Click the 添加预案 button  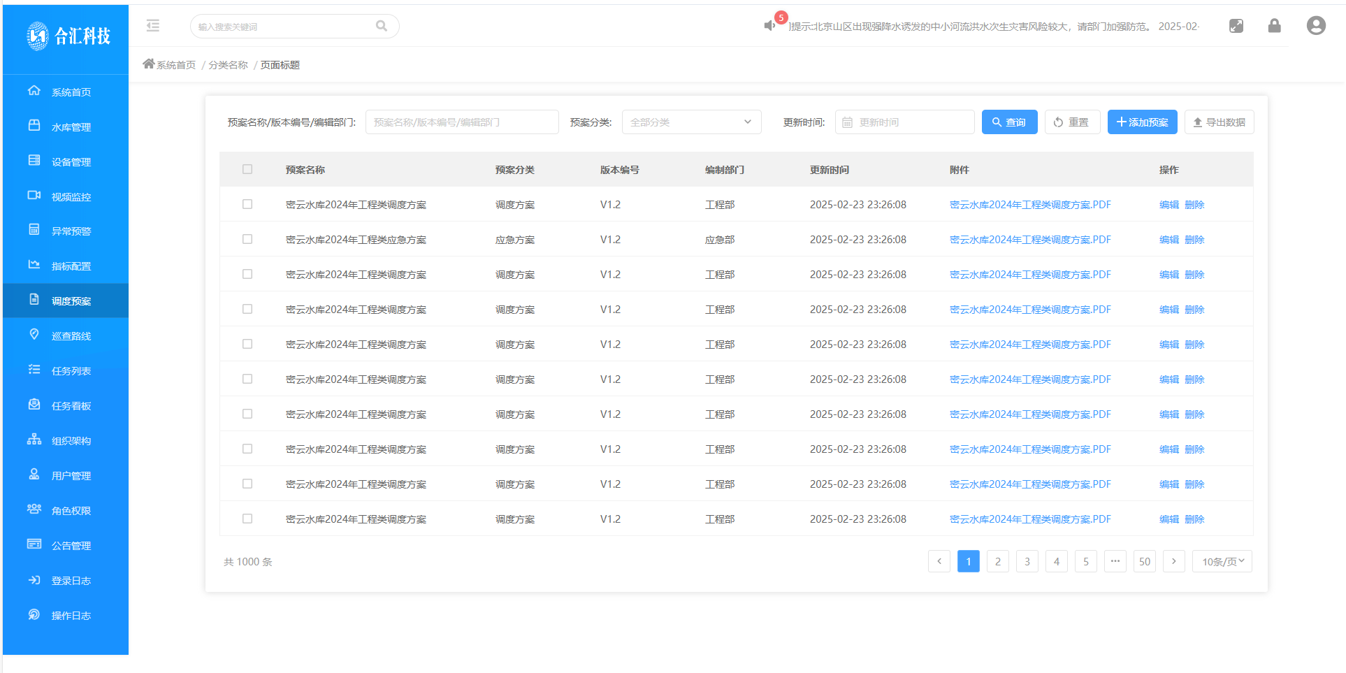[x=1142, y=122]
